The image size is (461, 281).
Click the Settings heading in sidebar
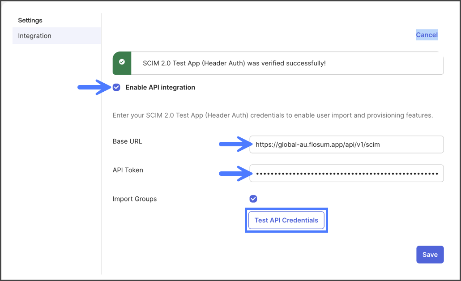click(30, 20)
